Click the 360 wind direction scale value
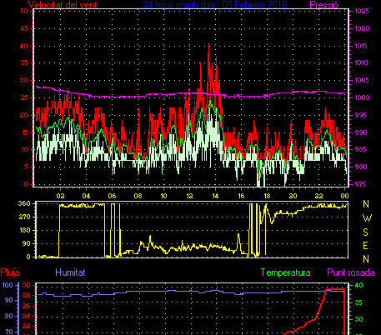381x335 pixels. [24, 203]
